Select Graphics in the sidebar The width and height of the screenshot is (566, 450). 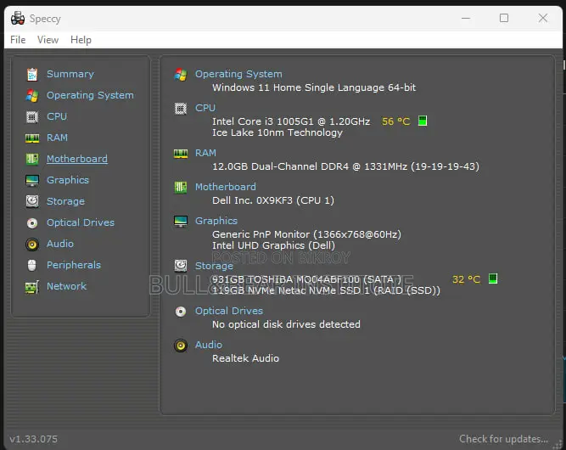click(x=68, y=180)
